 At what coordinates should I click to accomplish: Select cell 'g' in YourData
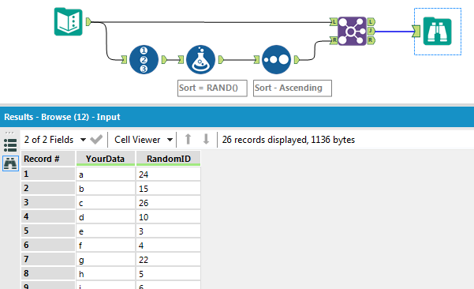coord(105,260)
